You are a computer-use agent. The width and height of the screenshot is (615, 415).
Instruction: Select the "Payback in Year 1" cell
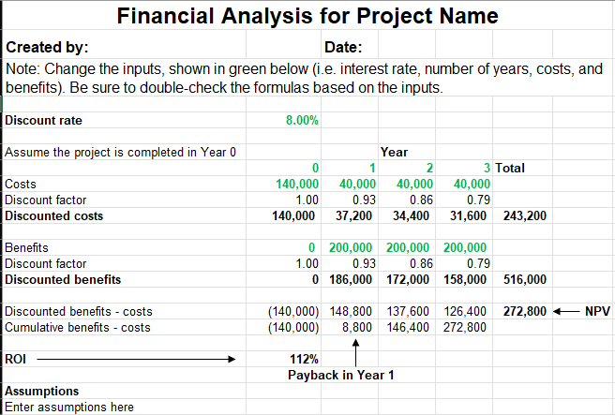[341, 376]
